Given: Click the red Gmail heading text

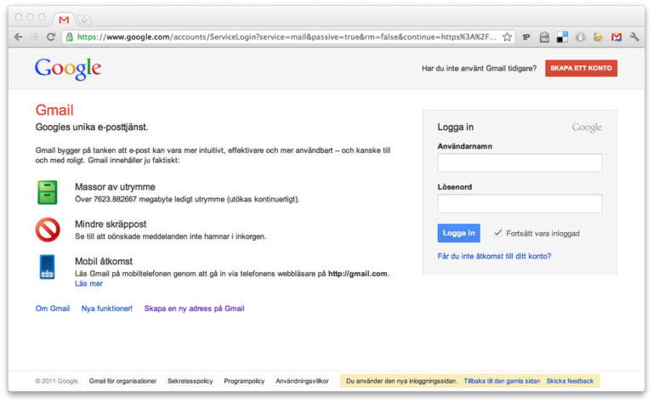Looking at the screenshot, I should coord(54,110).
